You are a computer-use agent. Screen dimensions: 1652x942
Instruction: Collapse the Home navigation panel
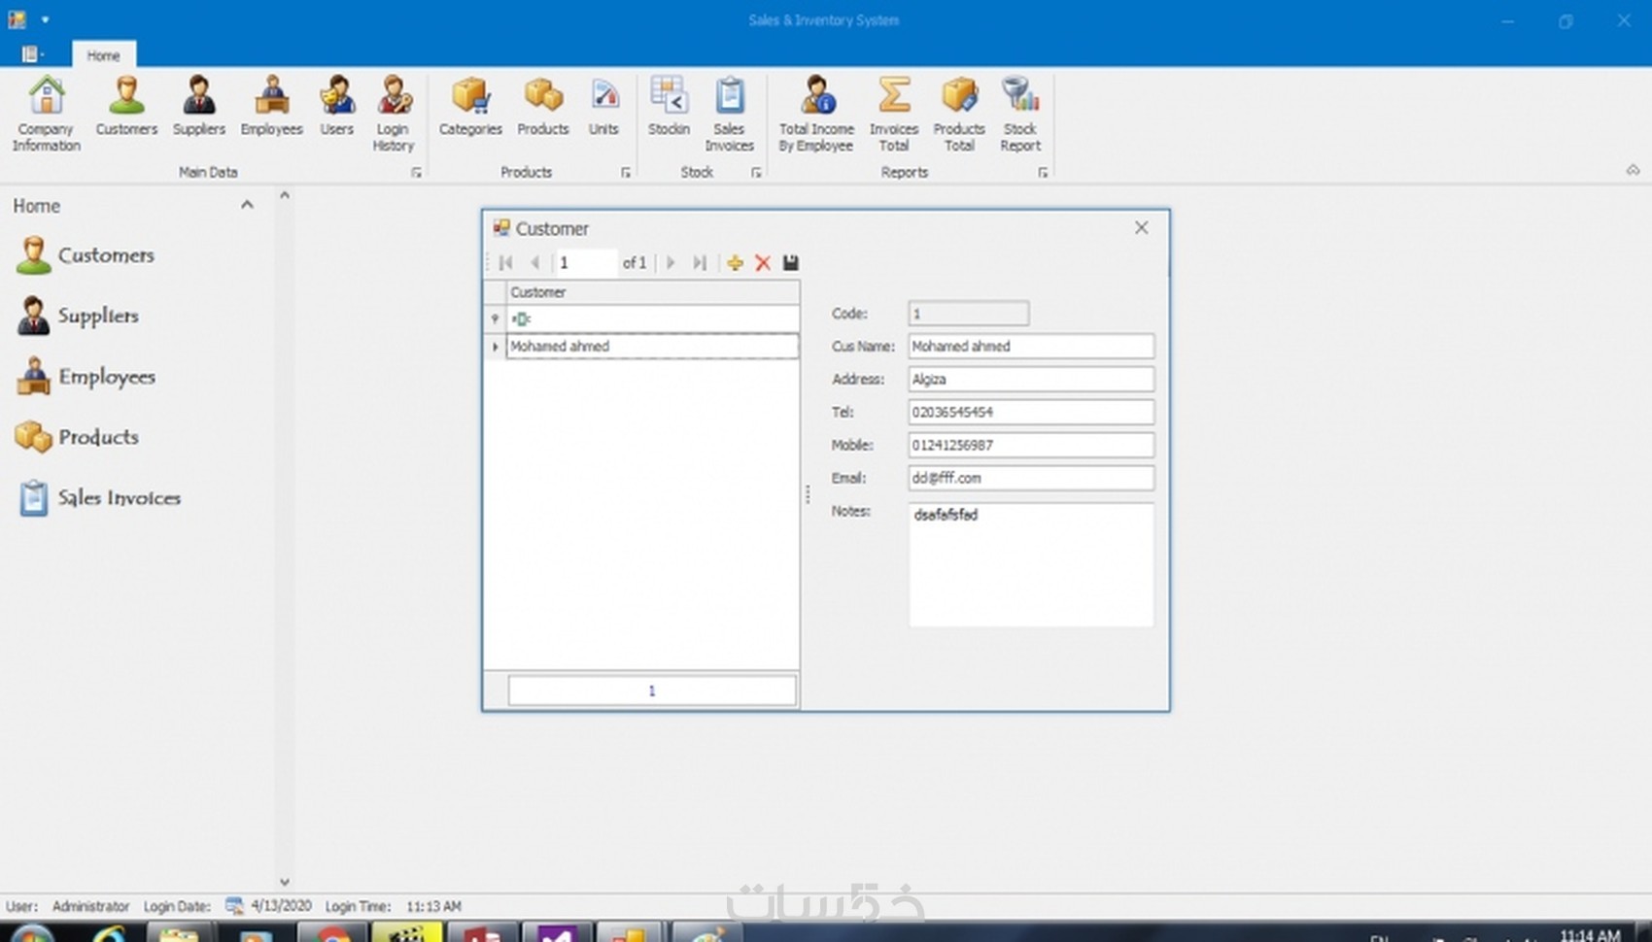pos(247,205)
